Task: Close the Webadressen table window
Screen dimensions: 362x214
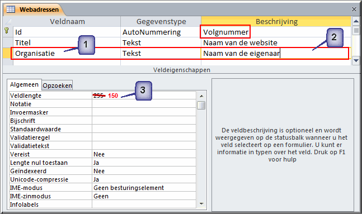Action: tap(354, 9)
